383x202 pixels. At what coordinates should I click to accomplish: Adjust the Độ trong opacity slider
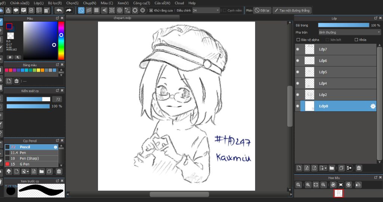tap(343, 25)
